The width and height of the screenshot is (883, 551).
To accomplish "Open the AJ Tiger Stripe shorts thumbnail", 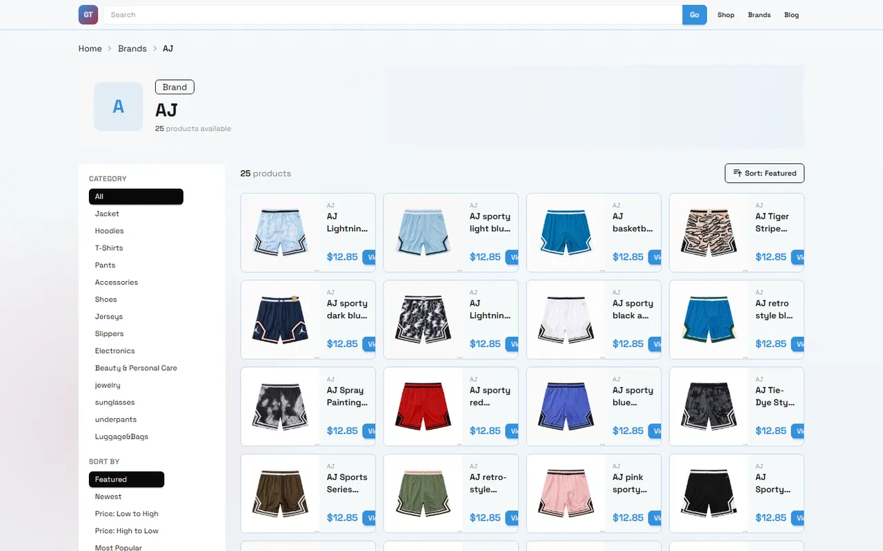I will pos(709,233).
